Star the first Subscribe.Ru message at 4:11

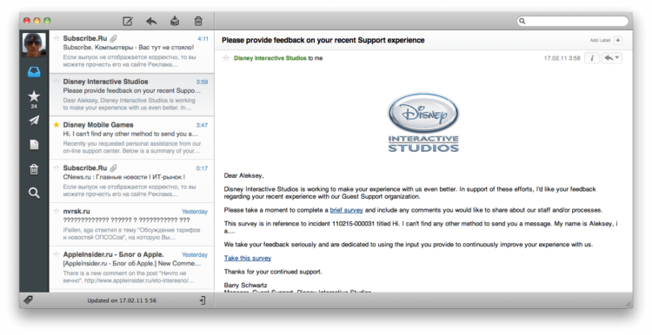pyautogui.click(x=57, y=38)
